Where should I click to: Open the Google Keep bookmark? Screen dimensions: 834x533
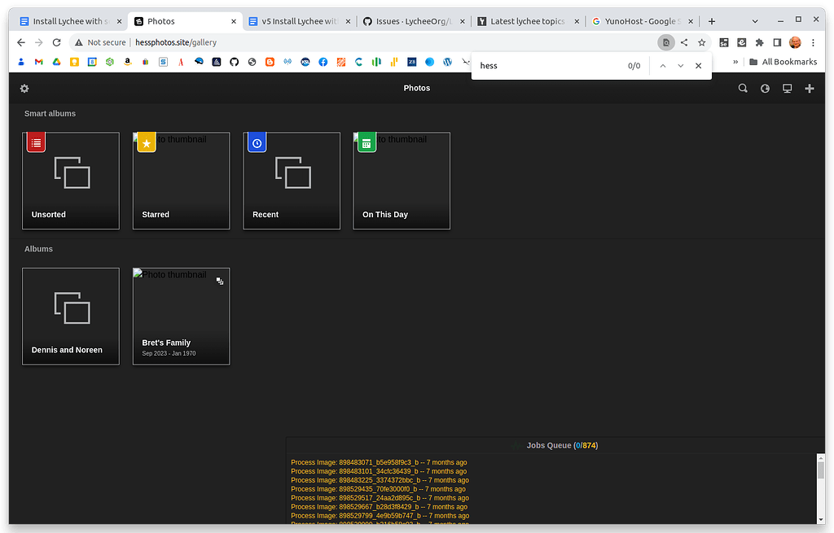point(74,62)
